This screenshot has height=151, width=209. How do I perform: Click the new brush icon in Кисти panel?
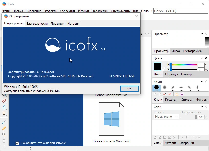click(x=155, y=94)
